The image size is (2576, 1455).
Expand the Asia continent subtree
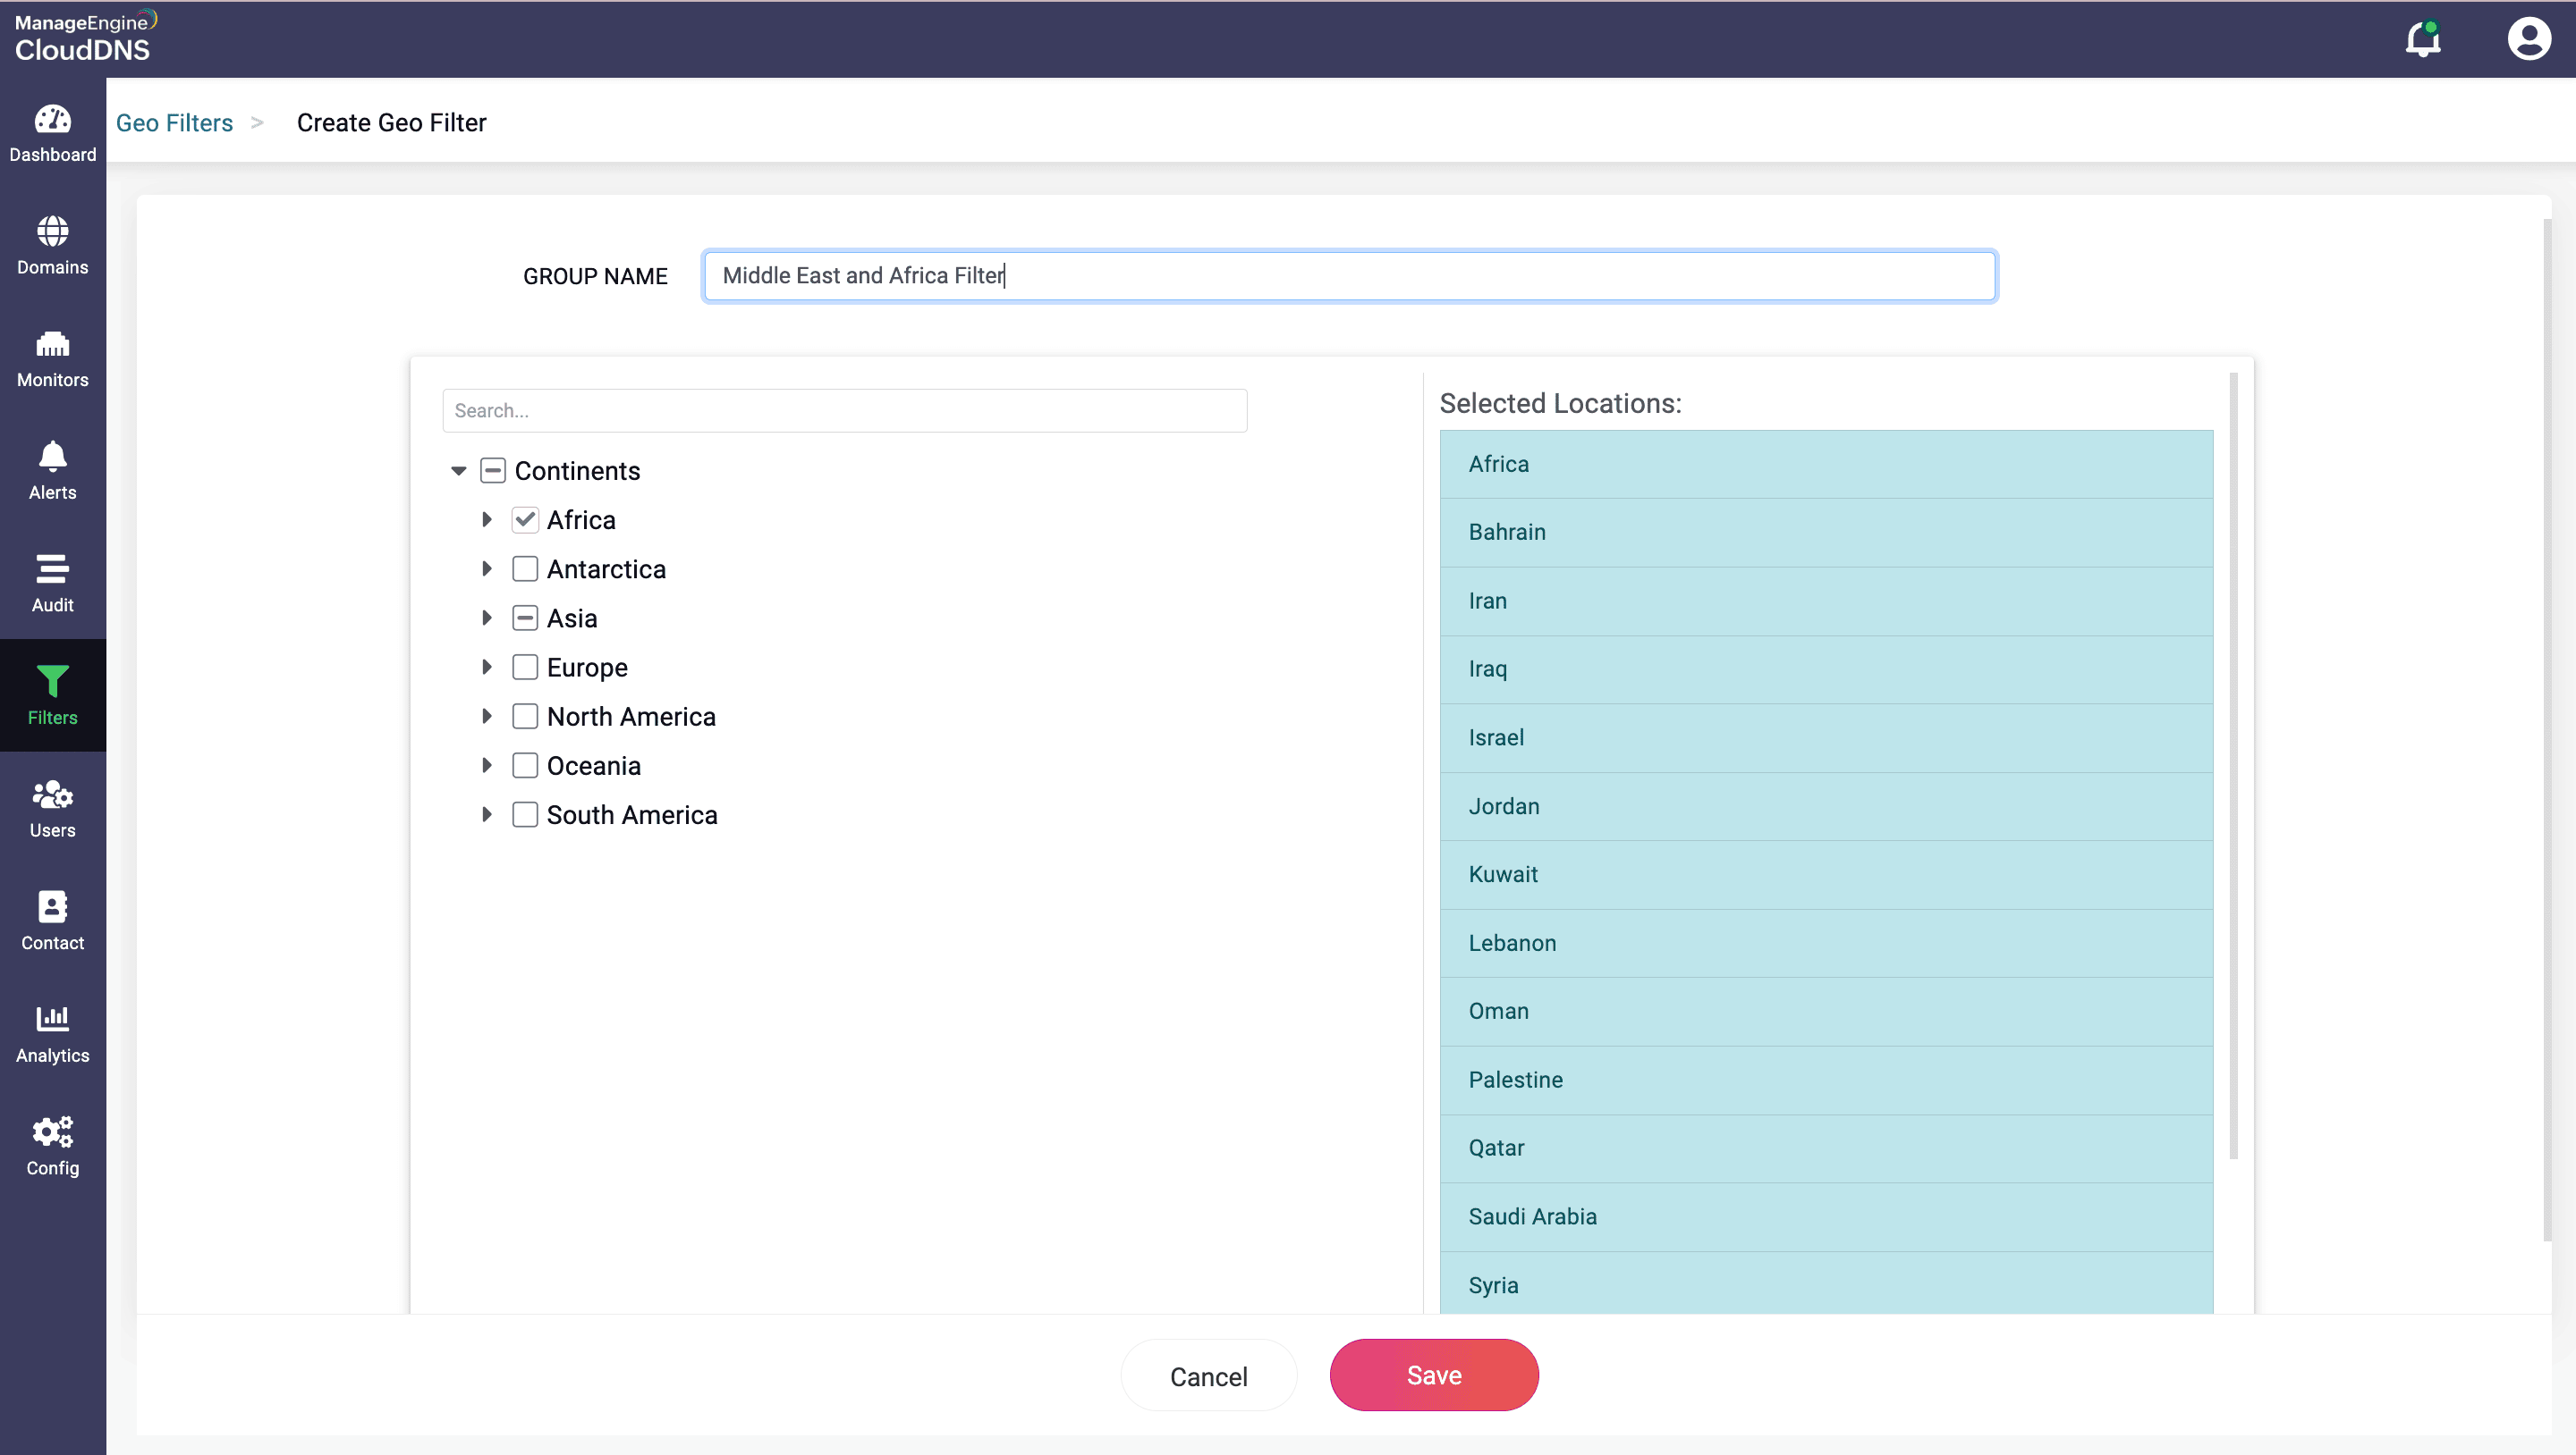coord(490,618)
